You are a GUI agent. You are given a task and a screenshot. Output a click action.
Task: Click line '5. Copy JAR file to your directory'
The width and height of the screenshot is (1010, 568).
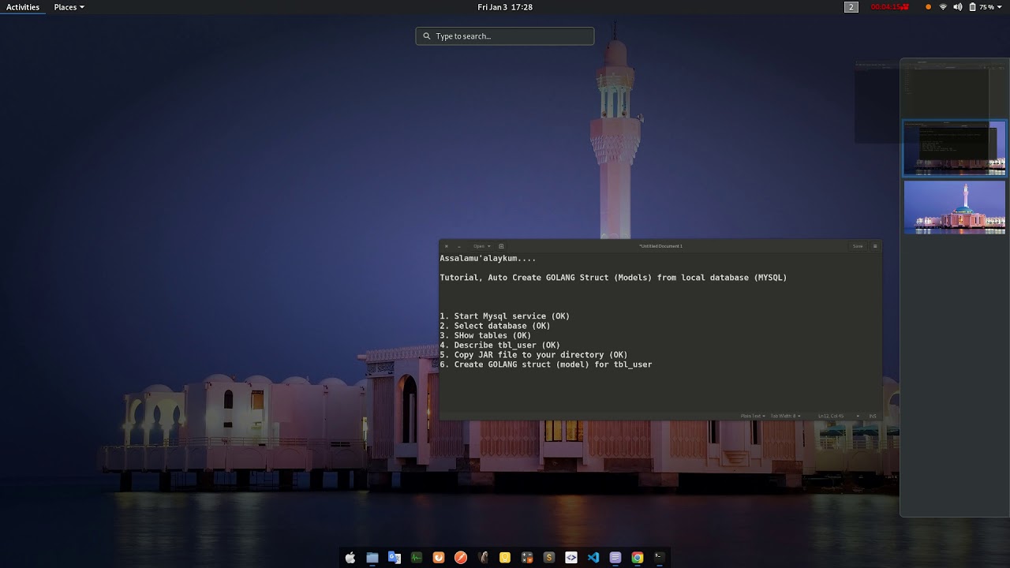533,355
